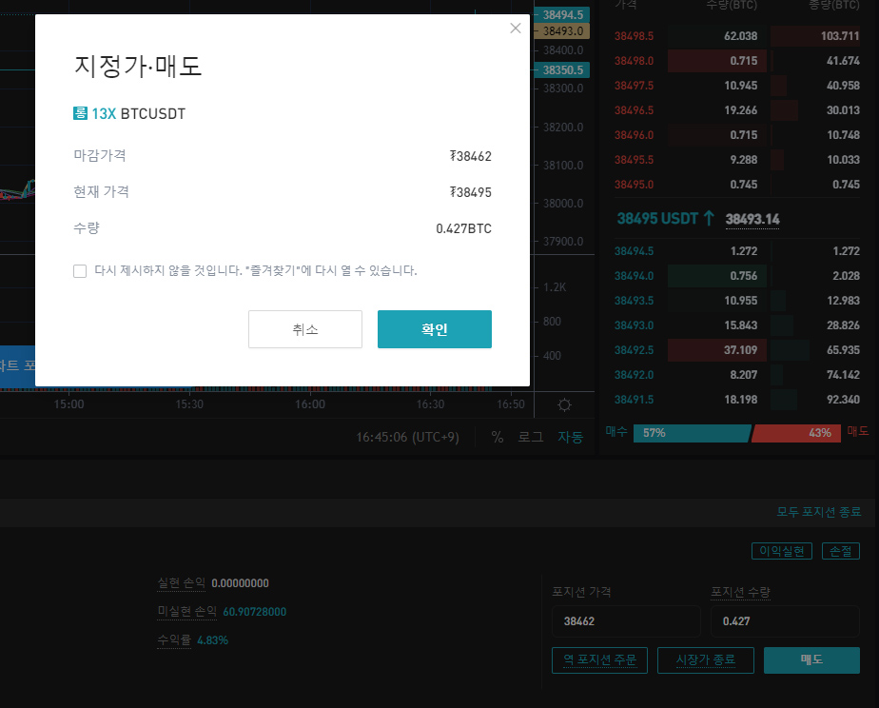The height and width of the screenshot is (708, 879).
Task: Click 실현 손익 label
Action: pyautogui.click(x=181, y=583)
